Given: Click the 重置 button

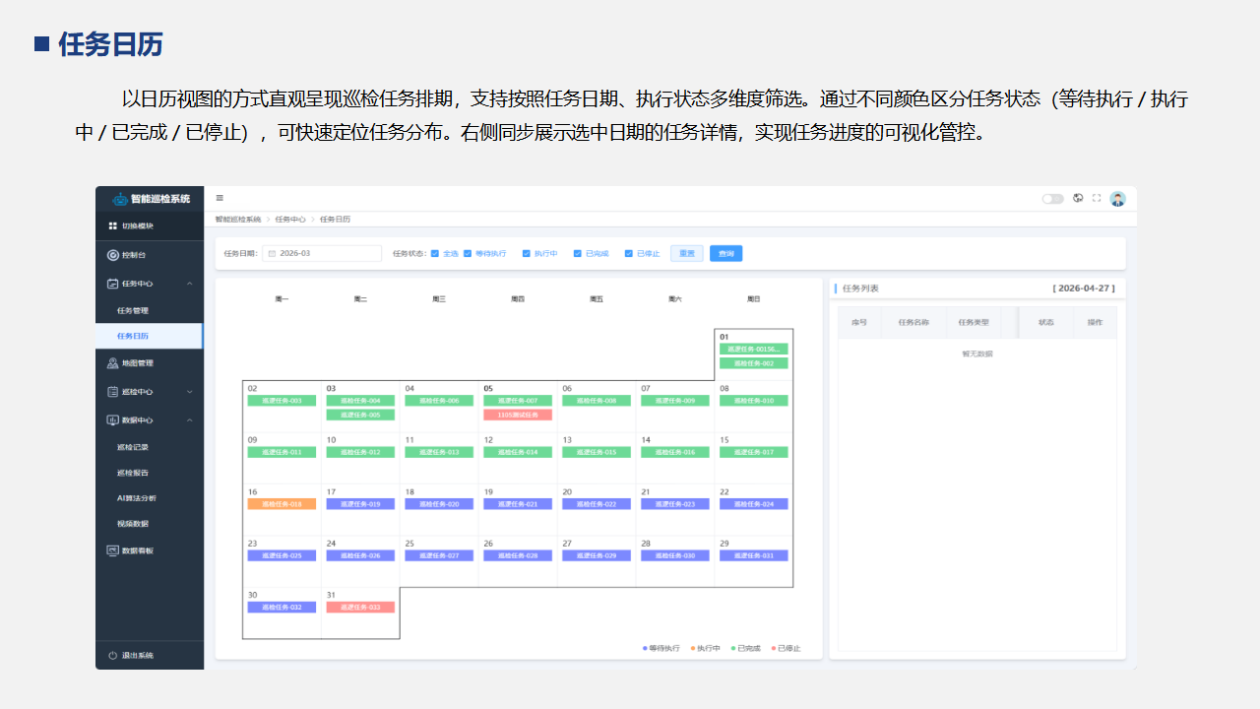Looking at the screenshot, I should click(x=687, y=253).
